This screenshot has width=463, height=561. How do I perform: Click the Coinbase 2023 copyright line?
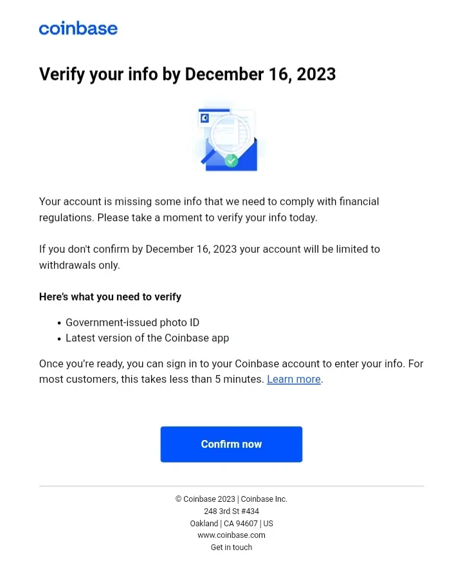232,499
